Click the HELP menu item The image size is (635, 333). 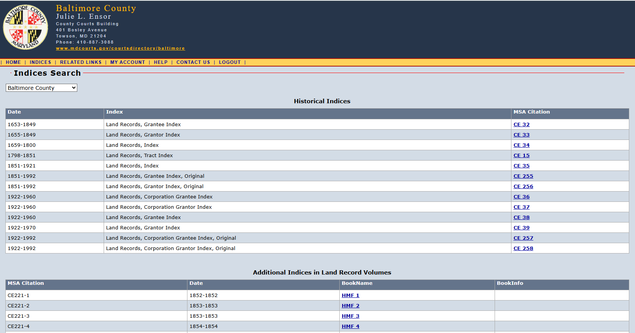pyautogui.click(x=161, y=62)
